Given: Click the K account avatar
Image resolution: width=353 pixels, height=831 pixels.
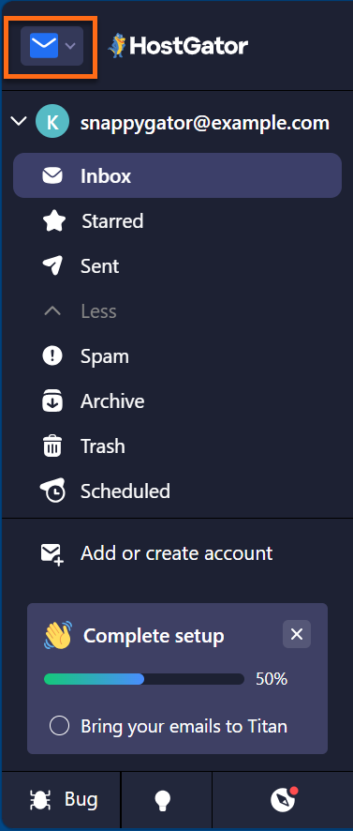Looking at the screenshot, I should pyautogui.click(x=51, y=122).
